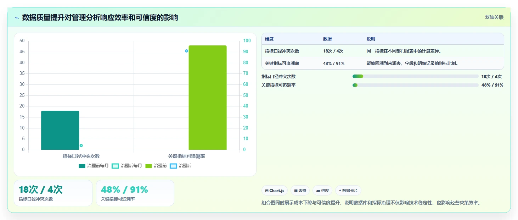Click the dark teal 治理前每月 legend swatch
518x220 pixels.
point(82,166)
